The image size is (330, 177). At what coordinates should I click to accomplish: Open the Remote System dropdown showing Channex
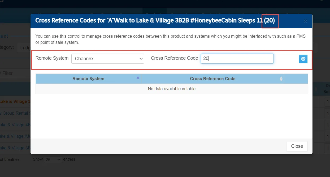(108, 59)
